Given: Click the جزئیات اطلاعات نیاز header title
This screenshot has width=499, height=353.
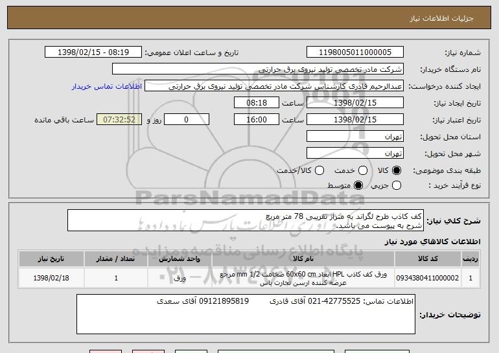Looking at the screenshot, I should pos(441,18).
